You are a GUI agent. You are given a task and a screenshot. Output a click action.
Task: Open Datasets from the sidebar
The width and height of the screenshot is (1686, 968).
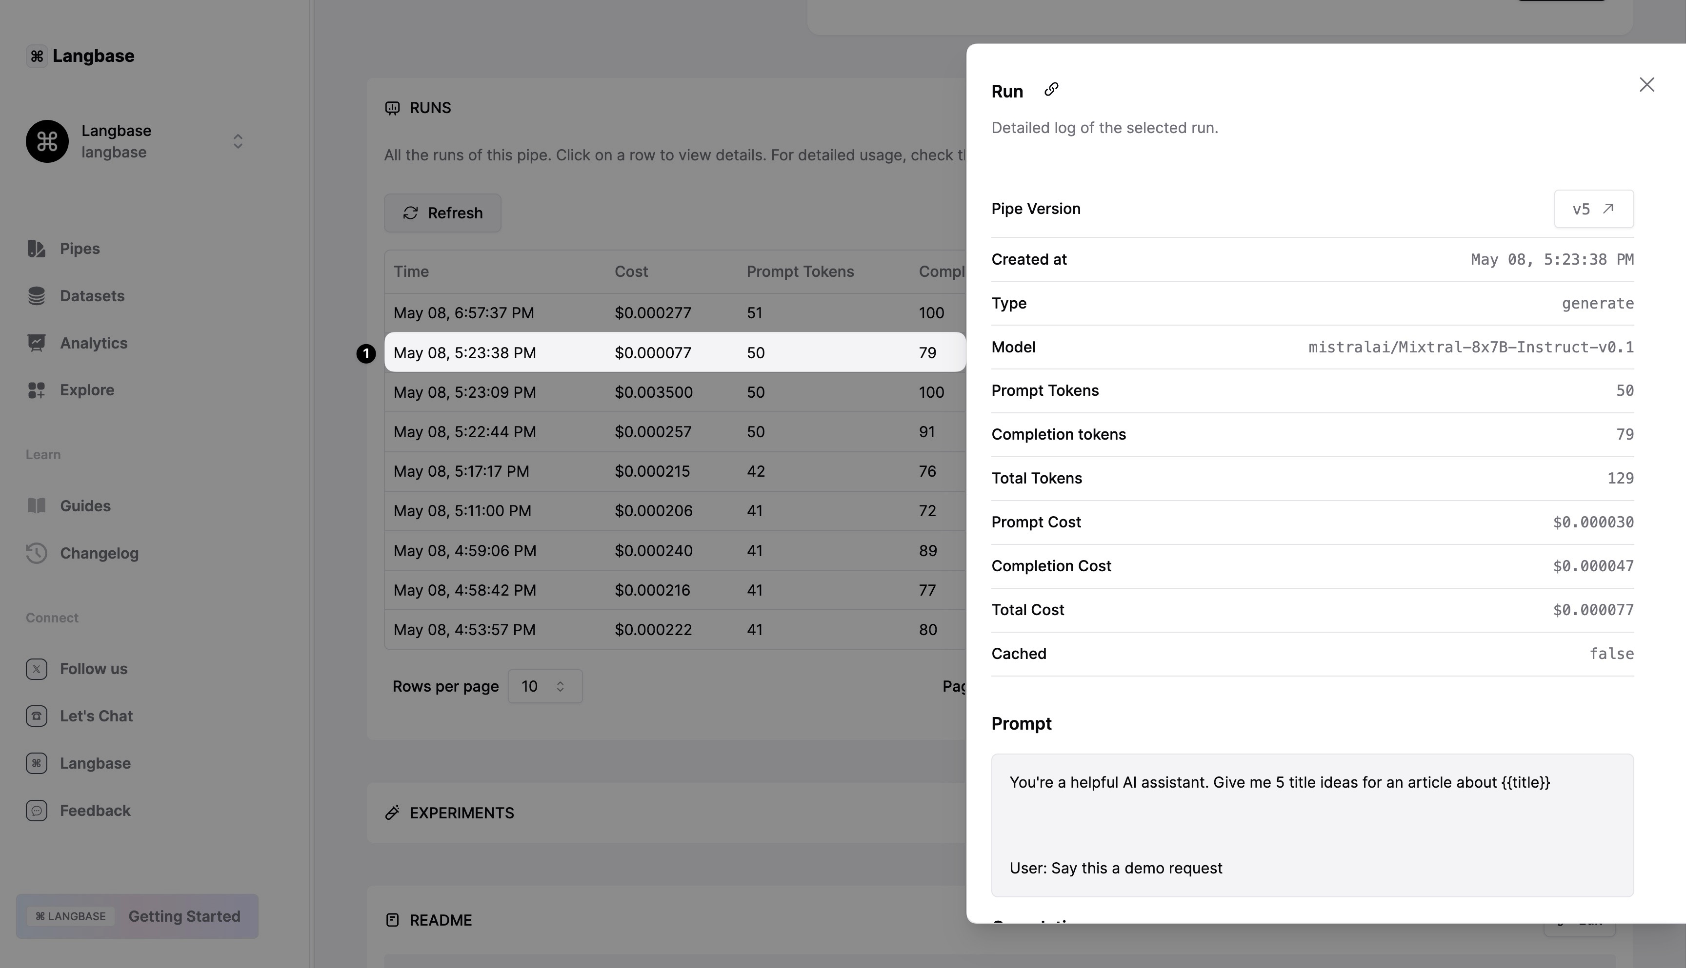pos(92,296)
